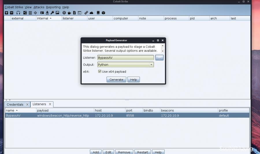Image resolution: width=260 pixels, height=154 pixels.
Task: Click the chain link Host File icon
Action: click(86, 13)
